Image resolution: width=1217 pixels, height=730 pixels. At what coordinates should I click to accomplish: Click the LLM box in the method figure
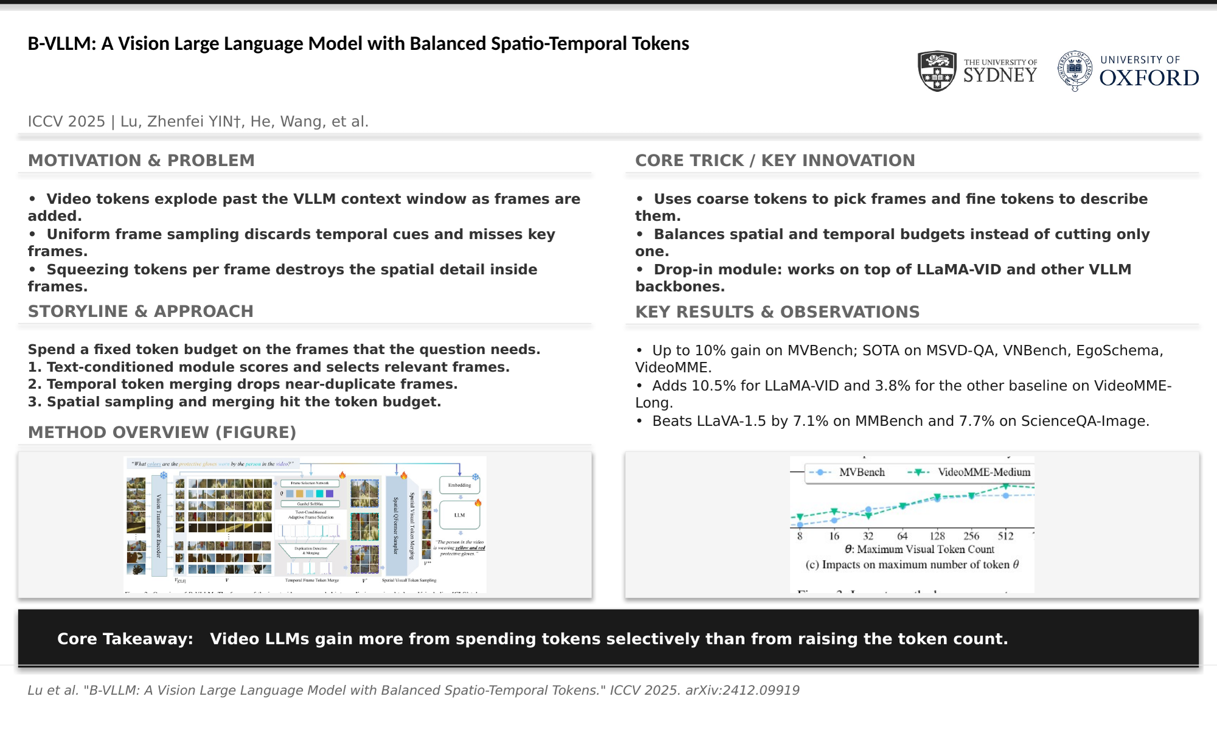pyautogui.click(x=459, y=515)
